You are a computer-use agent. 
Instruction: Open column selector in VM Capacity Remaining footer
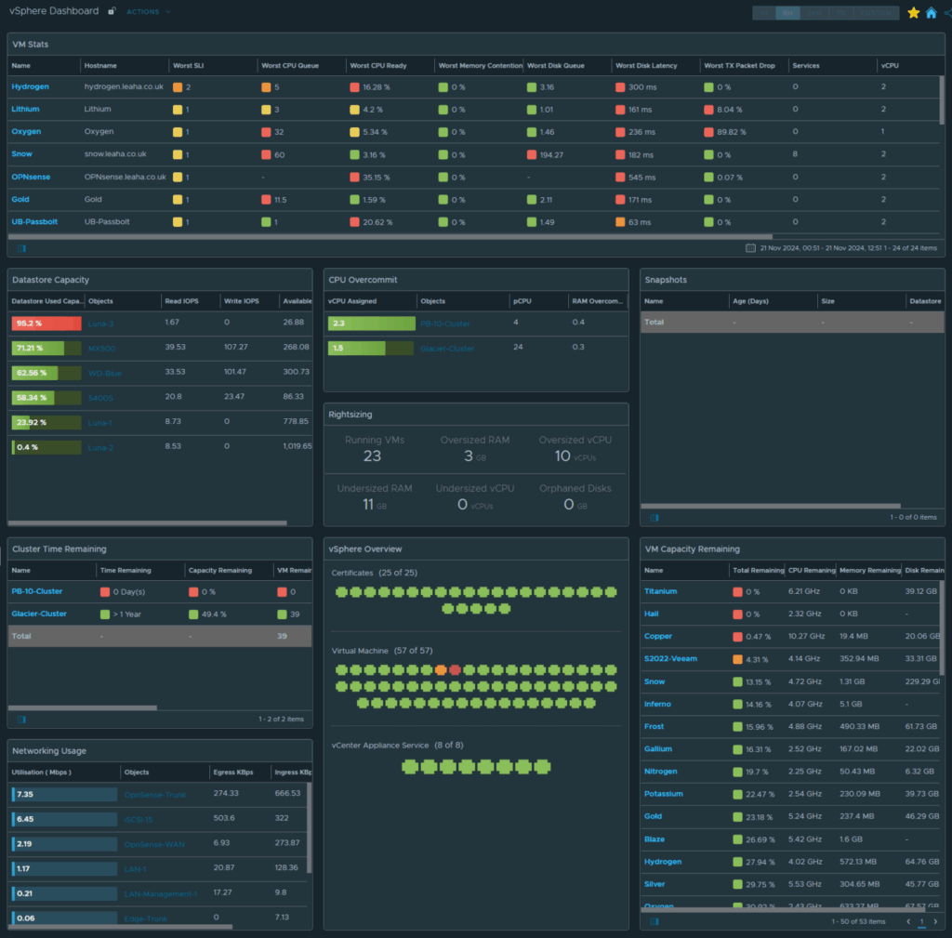[654, 921]
